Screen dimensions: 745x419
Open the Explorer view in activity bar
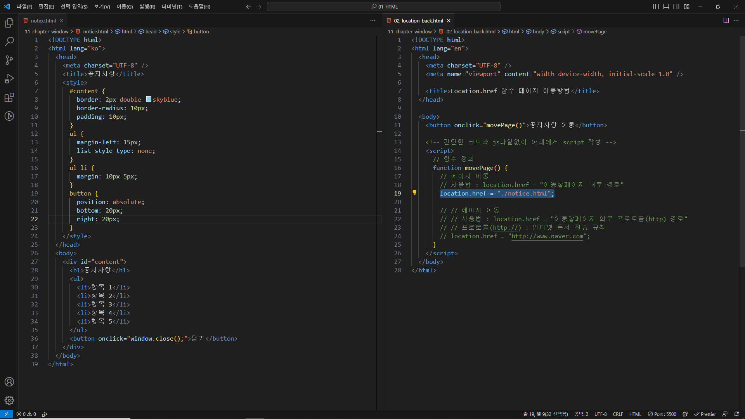9,23
